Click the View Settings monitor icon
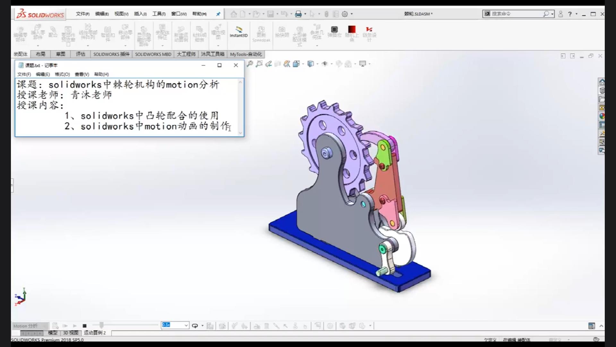Image resolution: width=616 pixels, height=347 pixels. tap(363, 64)
